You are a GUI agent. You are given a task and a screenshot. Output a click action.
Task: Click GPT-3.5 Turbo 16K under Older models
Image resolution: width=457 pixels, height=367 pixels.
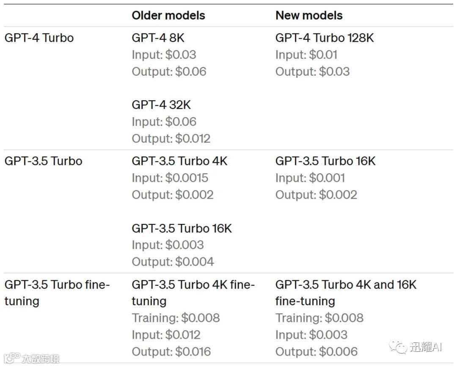[182, 228]
